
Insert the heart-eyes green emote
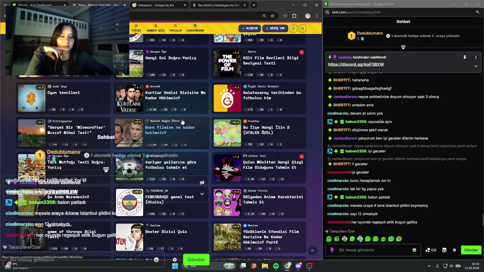[x=399, y=239]
